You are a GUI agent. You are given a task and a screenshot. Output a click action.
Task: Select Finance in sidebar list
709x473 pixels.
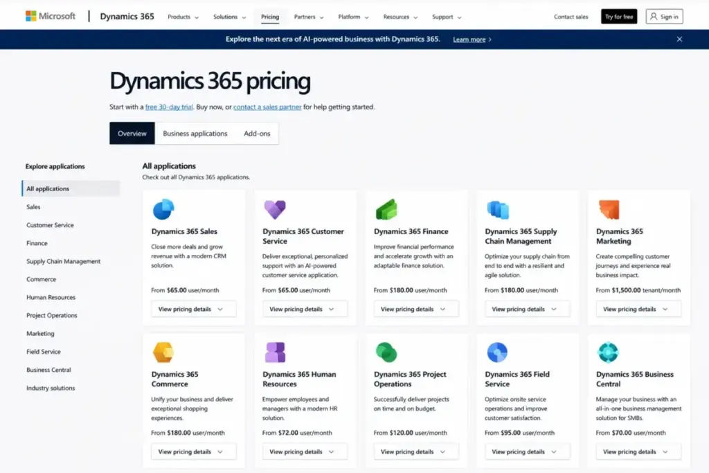[37, 243]
